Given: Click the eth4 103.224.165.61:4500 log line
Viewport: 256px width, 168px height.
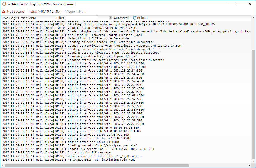Looking at the screenshot, I should coord(74,67).
